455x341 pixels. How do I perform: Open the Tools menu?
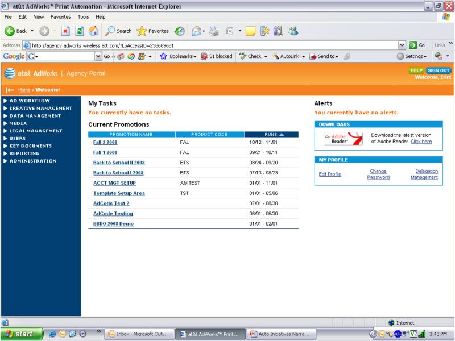83,16
